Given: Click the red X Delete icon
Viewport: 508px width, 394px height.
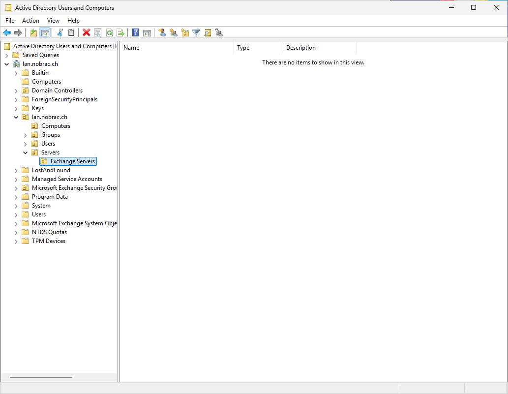Looking at the screenshot, I should click(86, 33).
